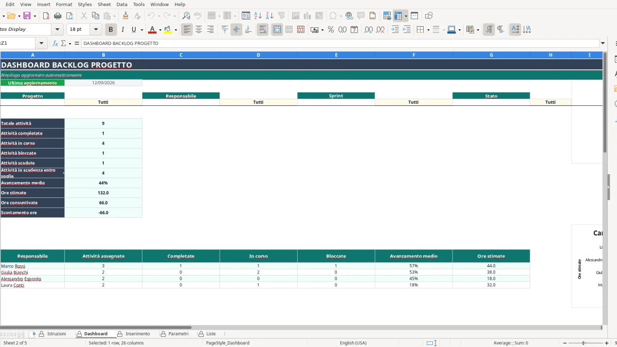Open the Sort dialog icon

pos(246,16)
